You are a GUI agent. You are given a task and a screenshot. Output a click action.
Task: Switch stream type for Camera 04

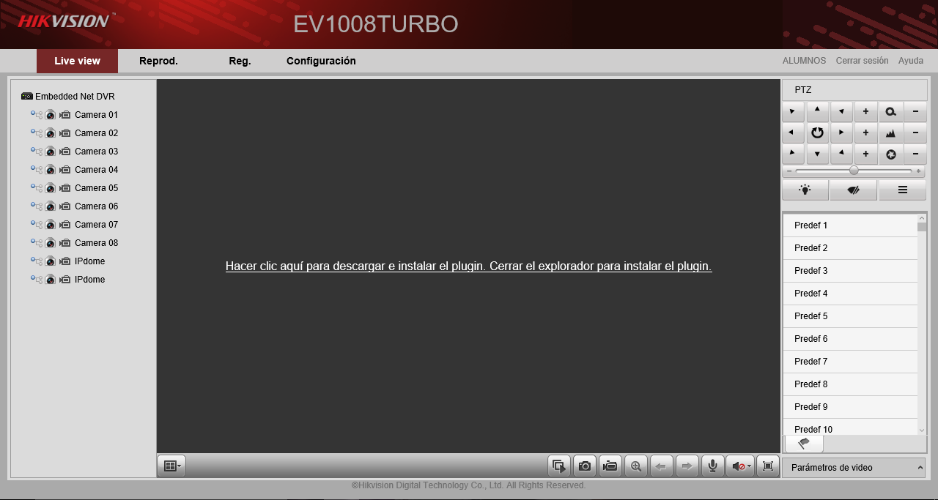37,170
